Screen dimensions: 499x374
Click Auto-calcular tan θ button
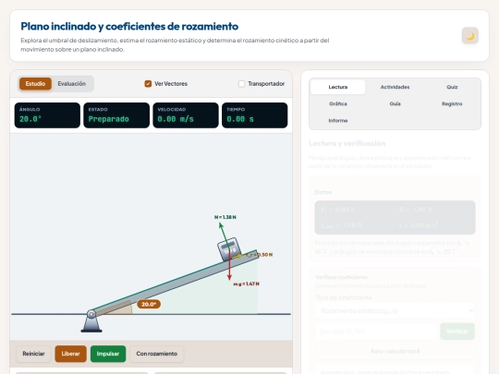coord(395,351)
